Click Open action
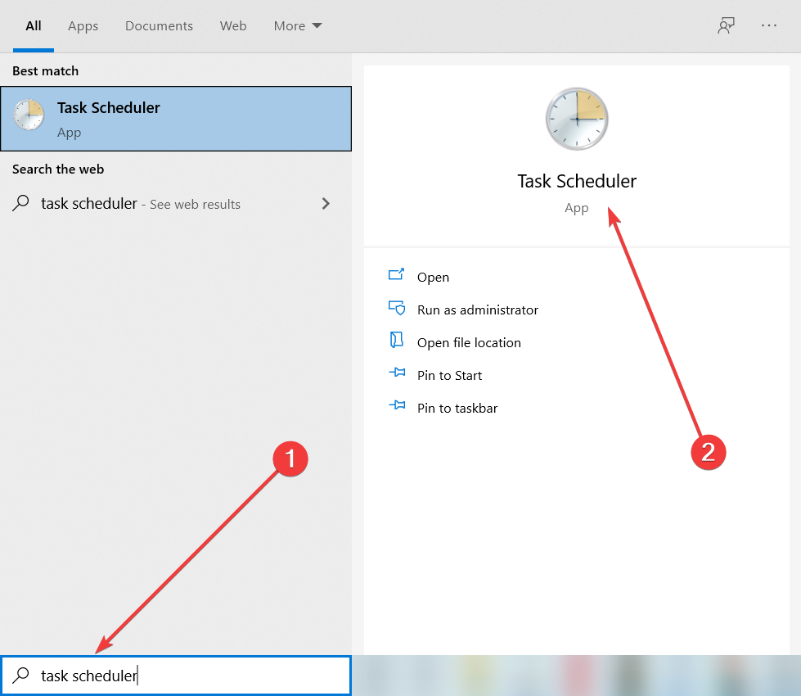The image size is (801, 696). tap(433, 278)
